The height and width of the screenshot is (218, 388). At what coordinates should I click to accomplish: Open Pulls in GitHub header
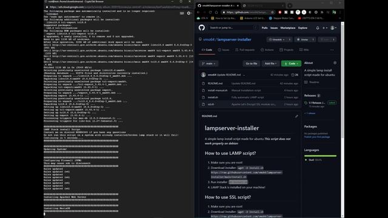(x=264, y=28)
